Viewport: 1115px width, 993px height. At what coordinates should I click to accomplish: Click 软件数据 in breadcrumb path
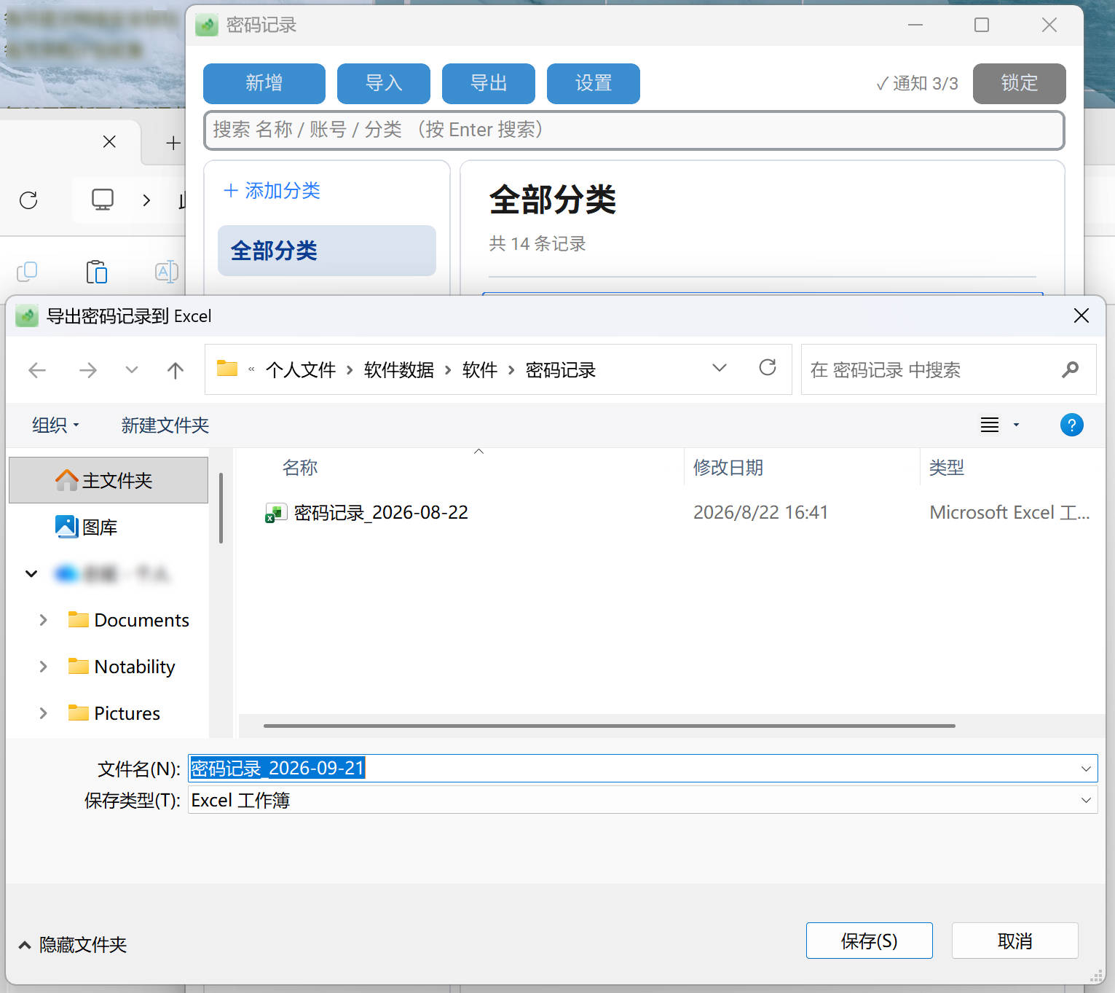(x=399, y=370)
